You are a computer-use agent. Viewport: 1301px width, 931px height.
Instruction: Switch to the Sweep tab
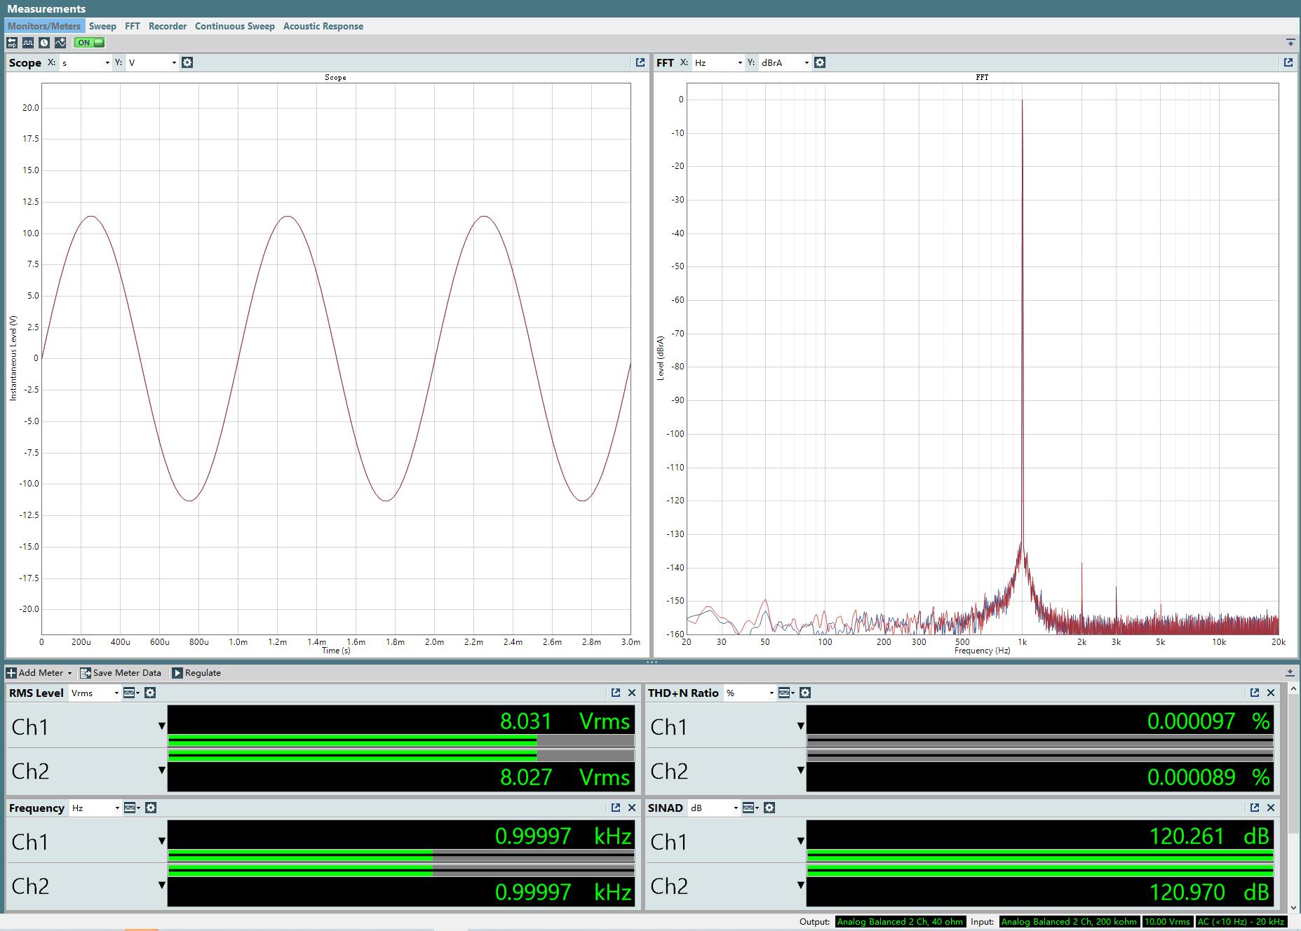click(x=102, y=26)
